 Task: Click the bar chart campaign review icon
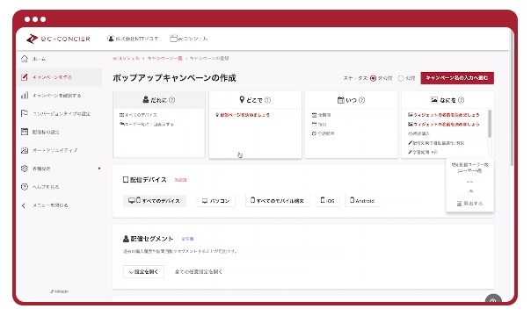click(x=25, y=96)
